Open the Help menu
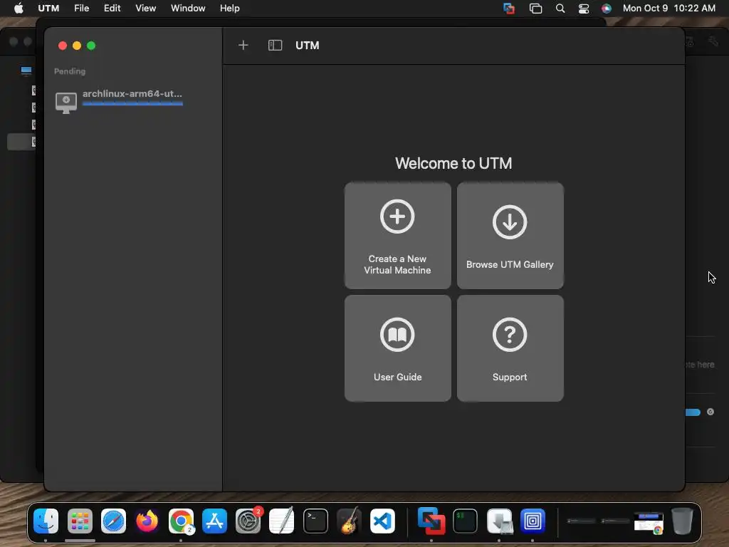This screenshot has width=729, height=547. coord(230,9)
